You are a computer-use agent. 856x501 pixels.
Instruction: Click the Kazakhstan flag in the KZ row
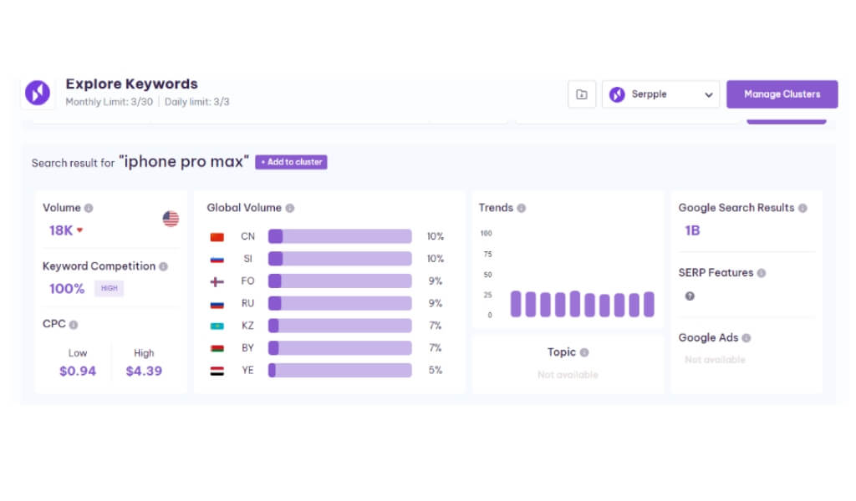click(217, 326)
